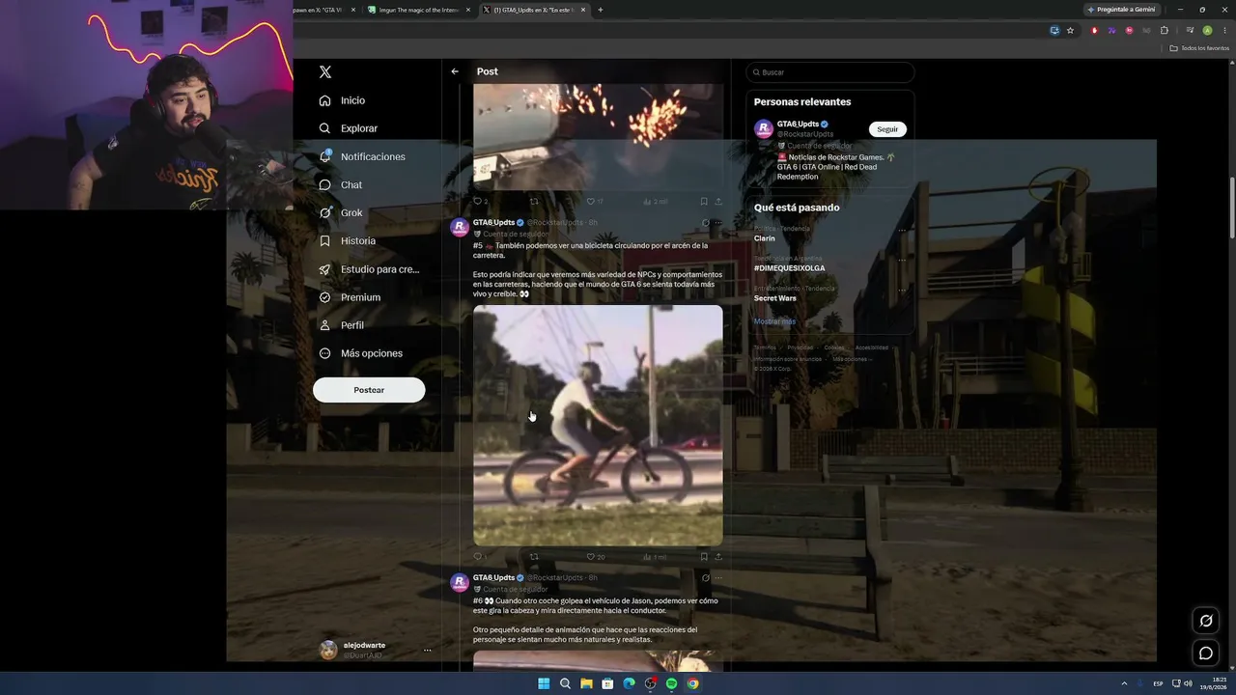Open Estudio para creadores
Image resolution: width=1236 pixels, height=695 pixels.
[369, 269]
